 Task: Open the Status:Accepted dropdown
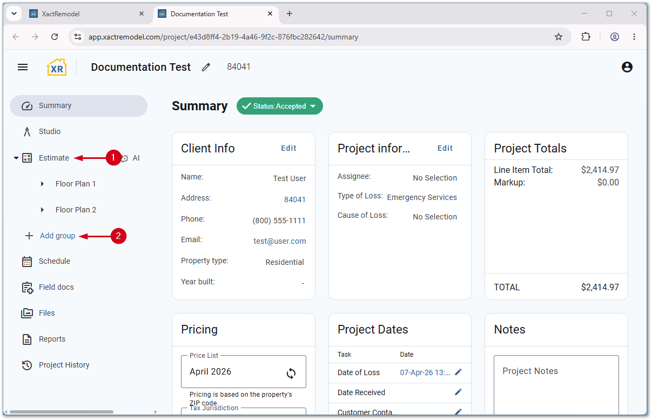point(280,106)
